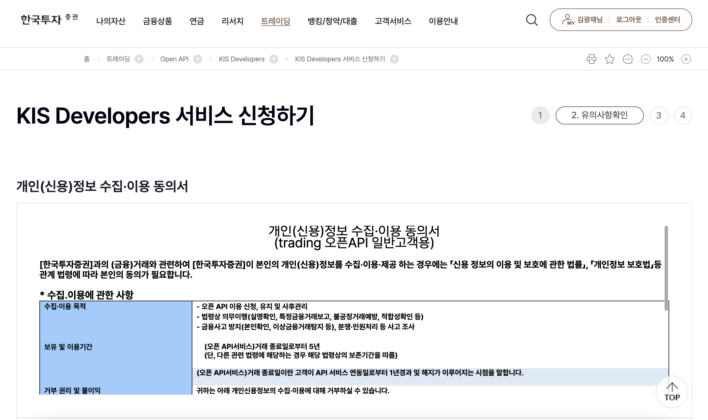Open the 나의자산 menu
Screen dimensions: 708x420
click(x=110, y=21)
